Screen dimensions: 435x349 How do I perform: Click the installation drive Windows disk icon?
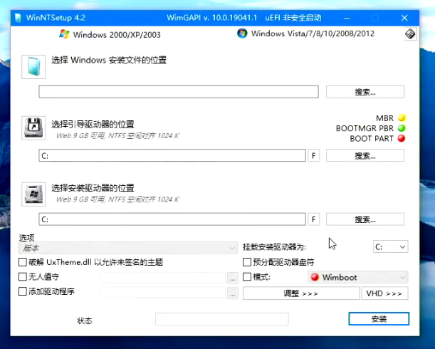[x=33, y=194]
